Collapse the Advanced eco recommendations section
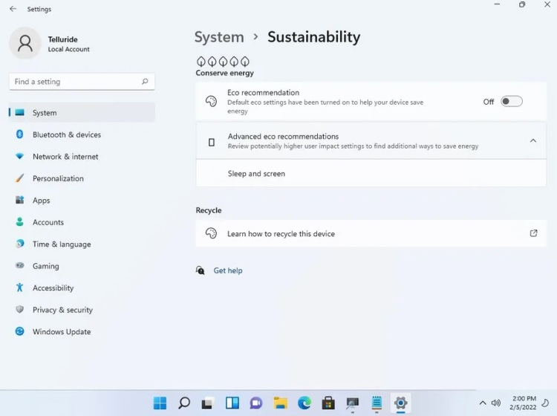This screenshot has width=557, height=416. (x=532, y=141)
